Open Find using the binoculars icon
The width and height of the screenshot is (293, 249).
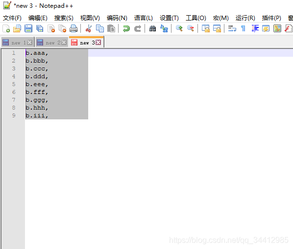coord(153,28)
